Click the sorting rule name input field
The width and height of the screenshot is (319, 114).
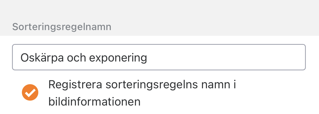coord(159,57)
